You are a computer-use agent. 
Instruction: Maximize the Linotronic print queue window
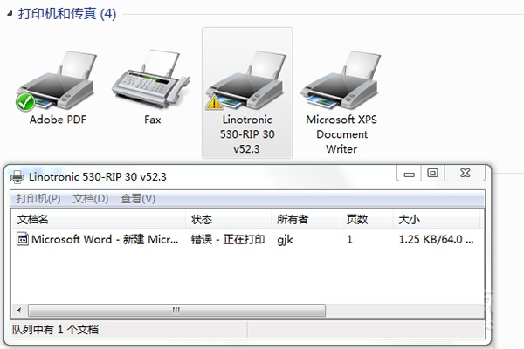tap(432, 173)
